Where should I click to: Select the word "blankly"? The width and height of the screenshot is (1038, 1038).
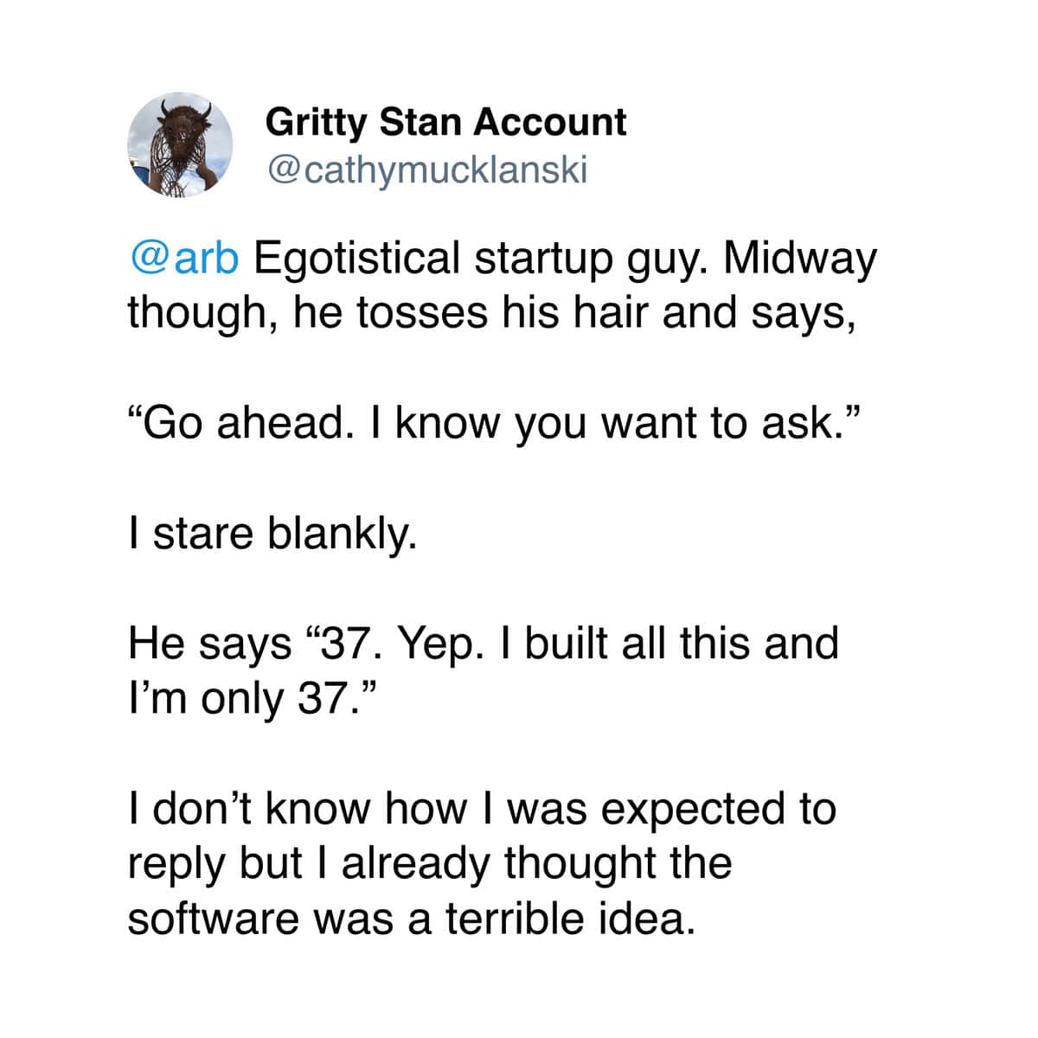point(340,533)
